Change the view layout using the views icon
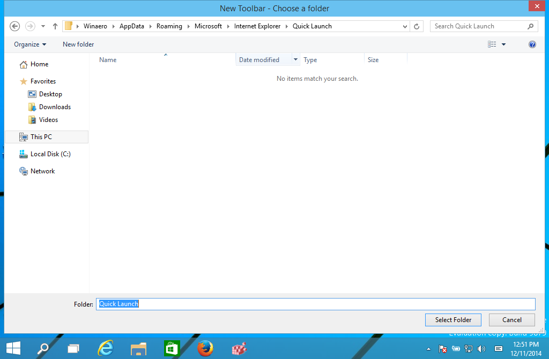Viewport: 549px width, 359px height. [x=493, y=44]
